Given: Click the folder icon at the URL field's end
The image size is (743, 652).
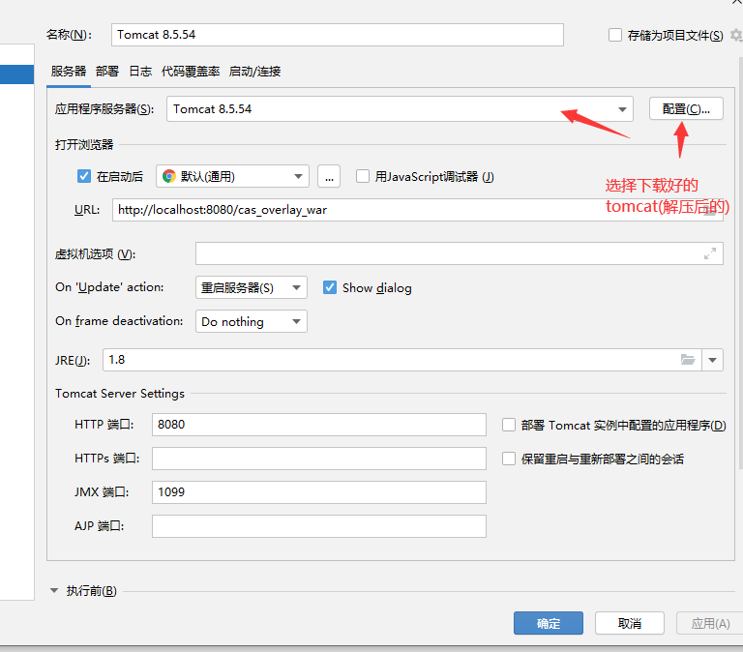Looking at the screenshot, I should coord(710,210).
